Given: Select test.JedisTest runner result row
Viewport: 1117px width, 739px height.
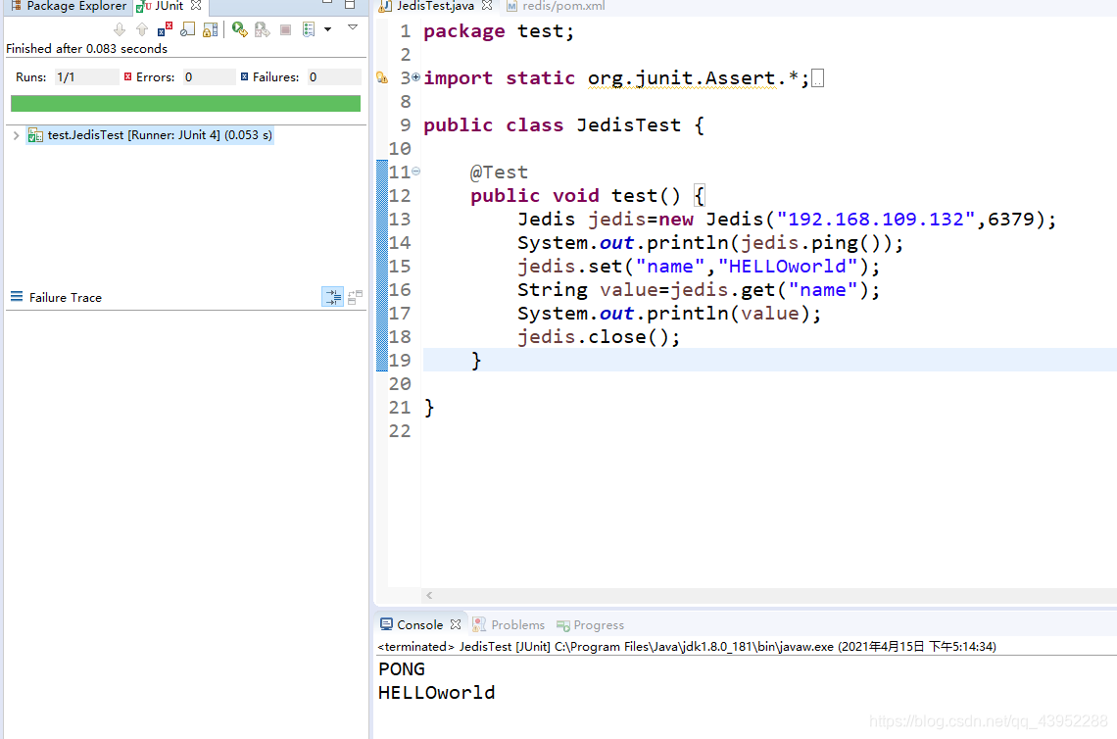Looking at the screenshot, I should (150, 135).
